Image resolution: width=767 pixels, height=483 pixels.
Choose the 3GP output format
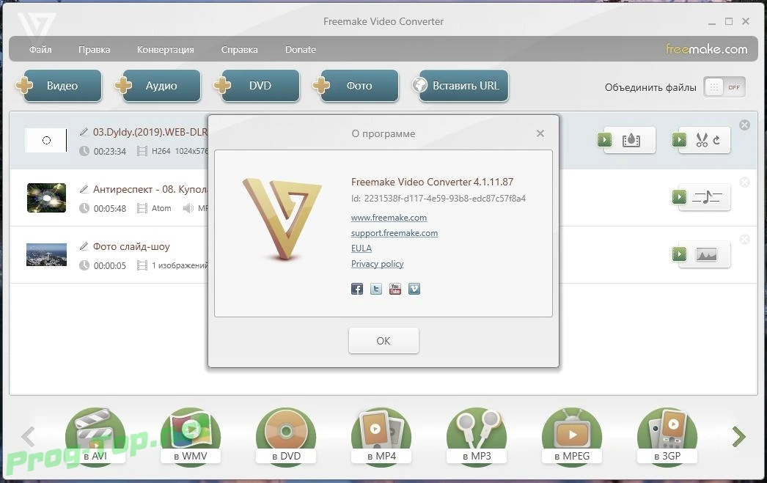tap(667, 436)
